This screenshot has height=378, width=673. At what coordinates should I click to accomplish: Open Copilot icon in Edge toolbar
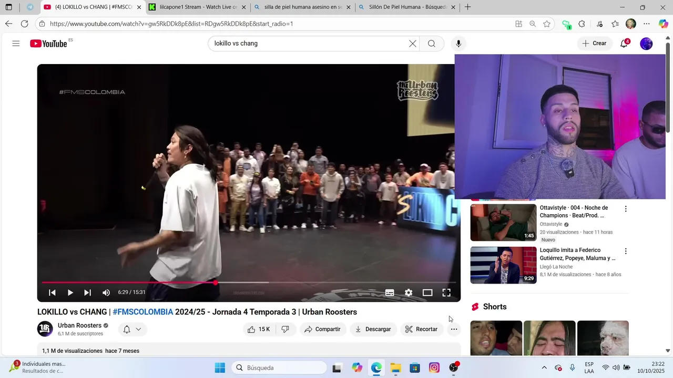[663, 24]
